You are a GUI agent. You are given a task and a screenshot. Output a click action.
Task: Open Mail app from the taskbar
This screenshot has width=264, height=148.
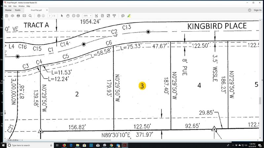(x=98, y=145)
